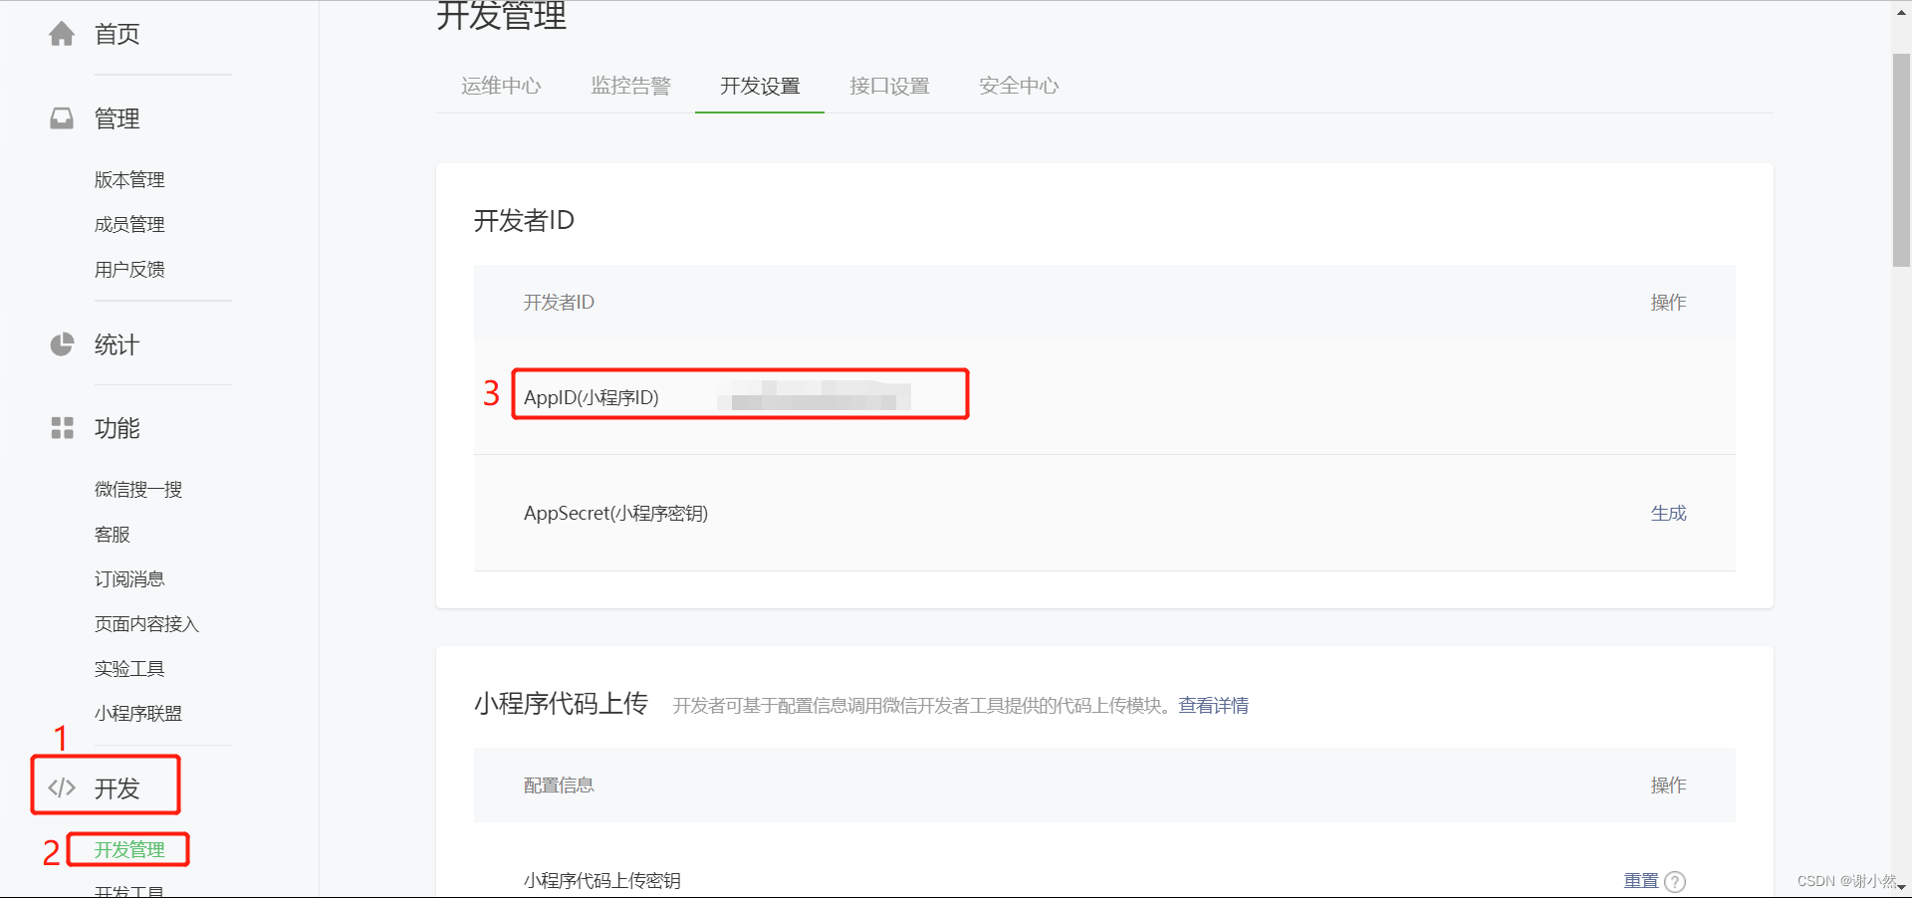
Task: Open the 开发 sidebar section
Action: [x=117, y=787]
